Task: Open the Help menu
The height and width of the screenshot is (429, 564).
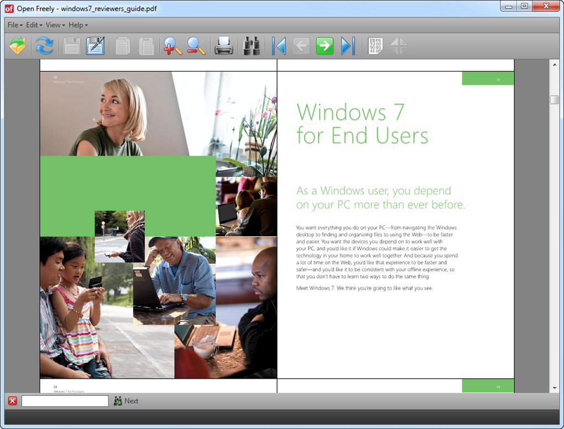Action: pyautogui.click(x=78, y=25)
